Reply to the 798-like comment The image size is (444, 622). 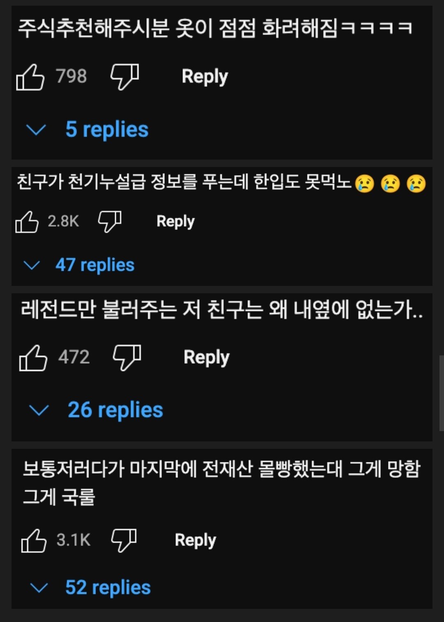205,77
